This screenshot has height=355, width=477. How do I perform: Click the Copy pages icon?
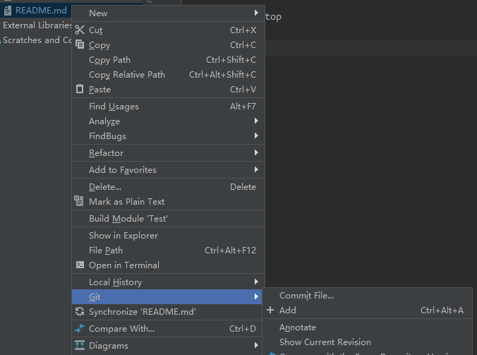tap(80, 44)
